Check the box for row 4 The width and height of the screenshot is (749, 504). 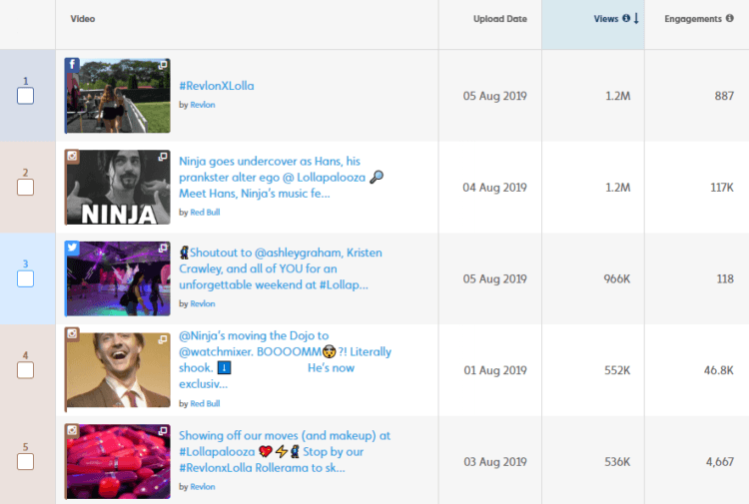click(25, 370)
